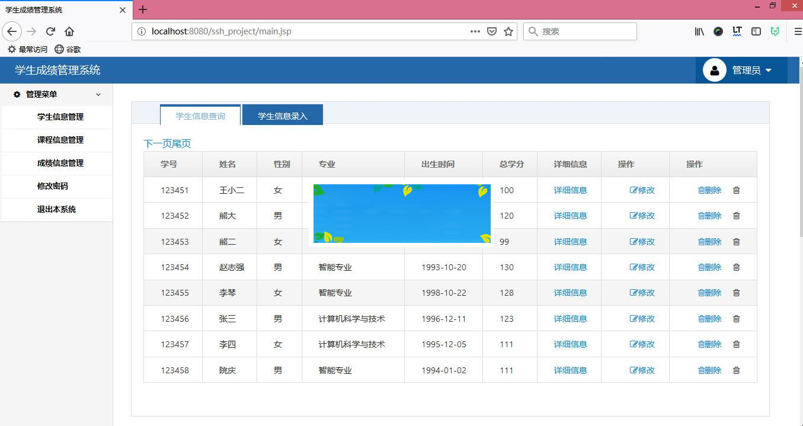Switch to the 学生信息录入 tab
803x426 pixels.
click(283, 114)
